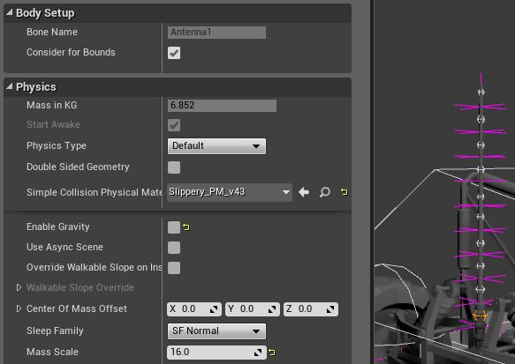This screenshot has height=364, width=515.
Task: Browse to Slippery_PM_v43 with magnifier icon
Action: [x=325, y=192]
